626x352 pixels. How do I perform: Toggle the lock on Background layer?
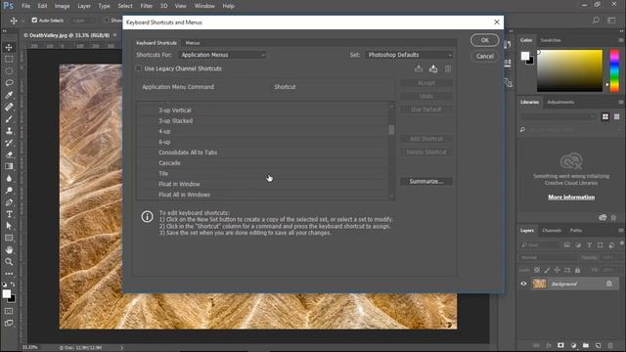tap(608, 284)
